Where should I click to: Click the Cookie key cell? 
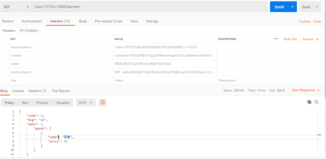pos(61,56)
